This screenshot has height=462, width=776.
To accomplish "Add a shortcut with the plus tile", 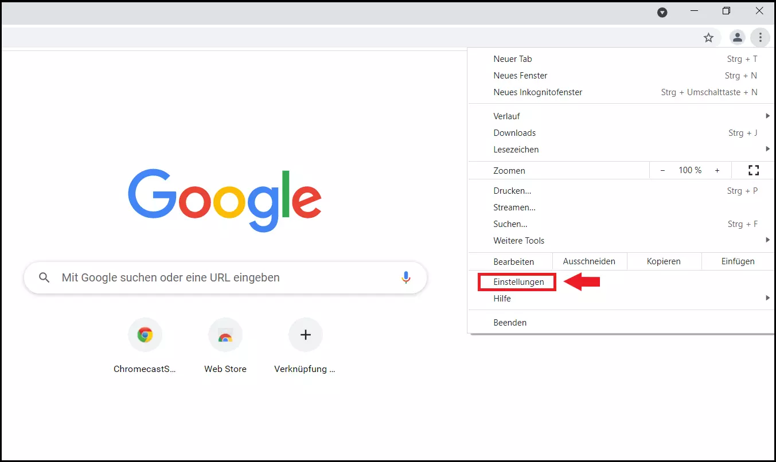I will [x=305, y=346].
